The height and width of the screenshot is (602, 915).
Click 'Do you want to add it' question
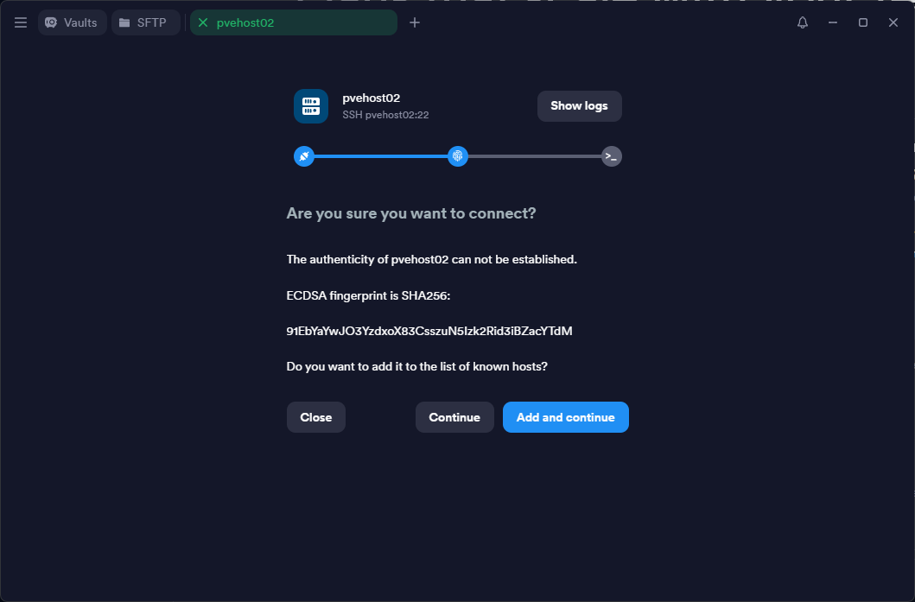pos(417,367)
